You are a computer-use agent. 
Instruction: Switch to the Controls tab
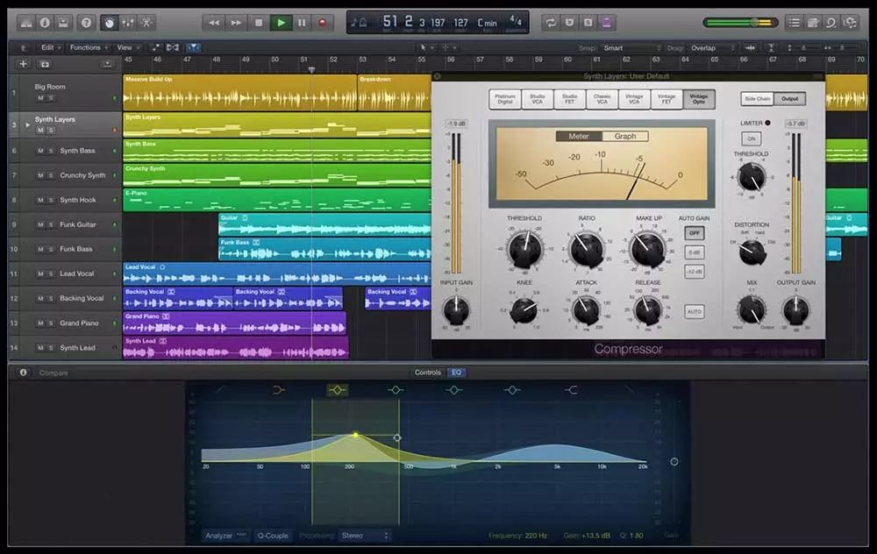click(x=427, y=373)
